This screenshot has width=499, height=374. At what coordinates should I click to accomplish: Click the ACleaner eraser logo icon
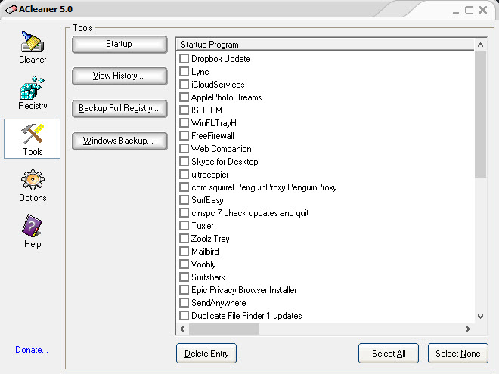click(x=11, y=9)
